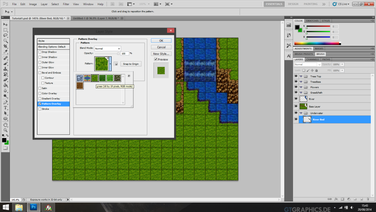Image resolution: width=376 pixels, height=212 pixels.
Task: Click Snap to Origin button
Action: tap(131, 64)
